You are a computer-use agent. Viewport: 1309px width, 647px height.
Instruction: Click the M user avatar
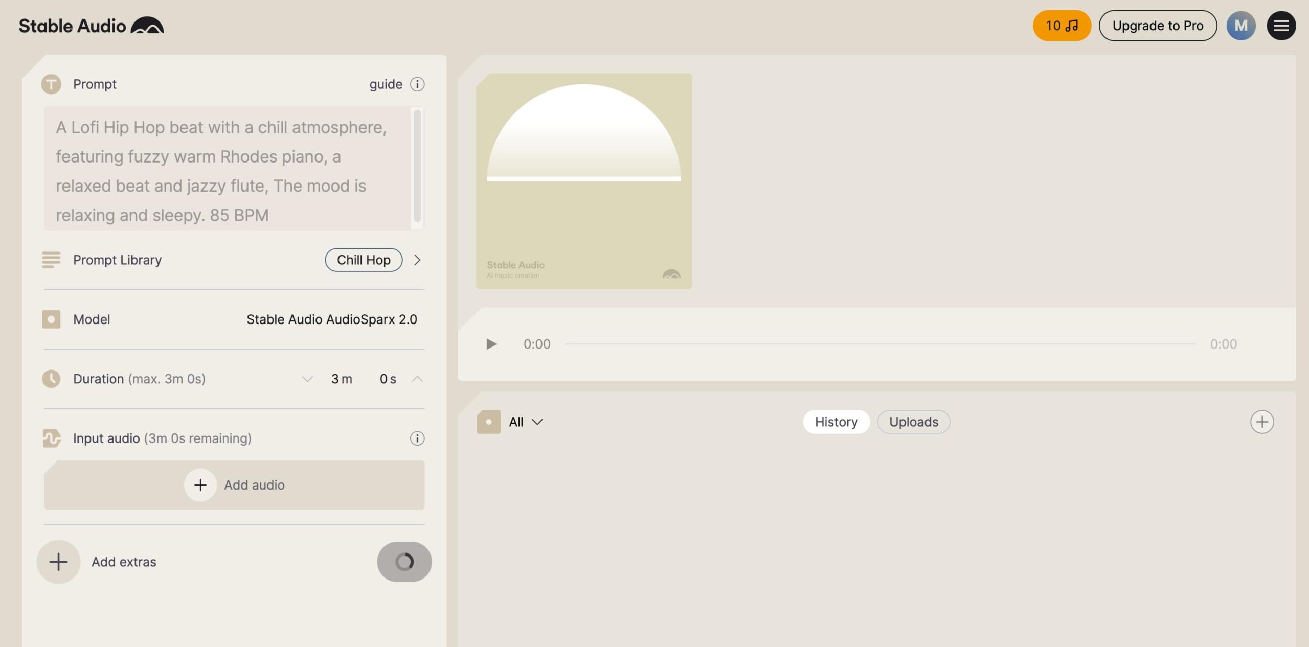(1241, 26)
